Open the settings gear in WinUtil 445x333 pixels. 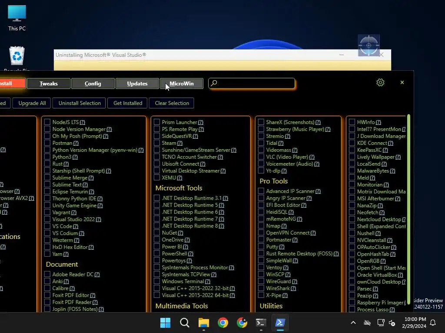click(380, 82)
